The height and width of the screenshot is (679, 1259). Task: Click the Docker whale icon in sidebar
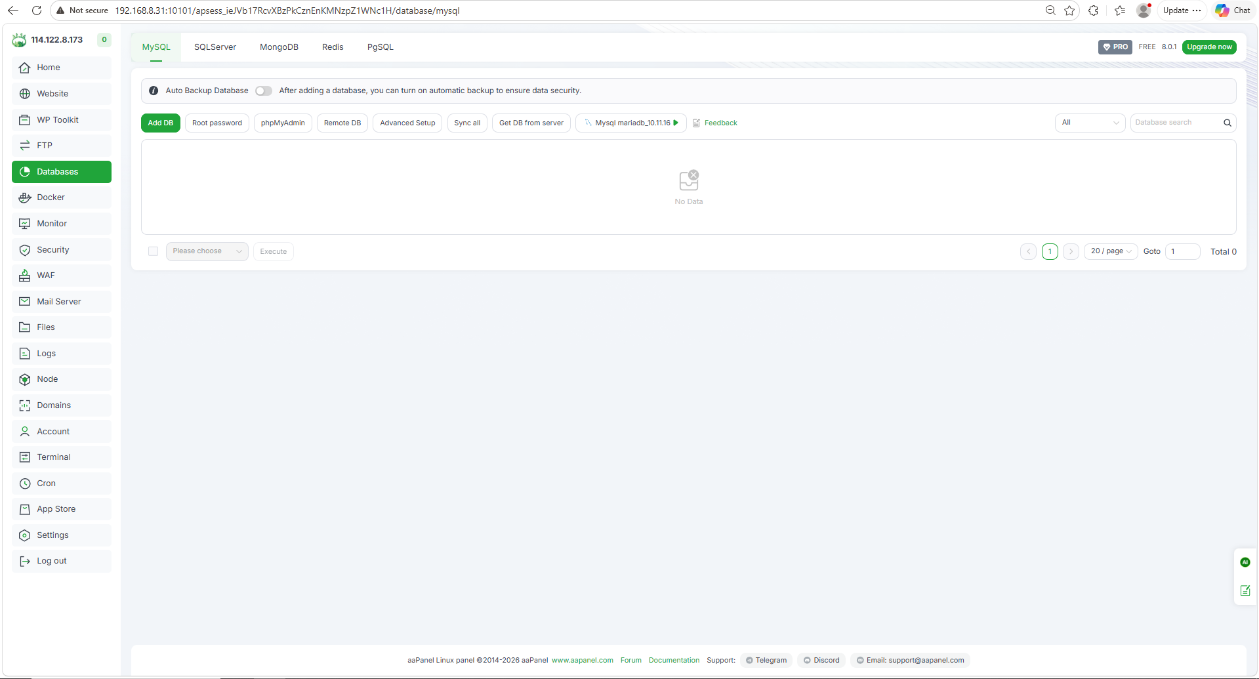(x=25, y=197)
